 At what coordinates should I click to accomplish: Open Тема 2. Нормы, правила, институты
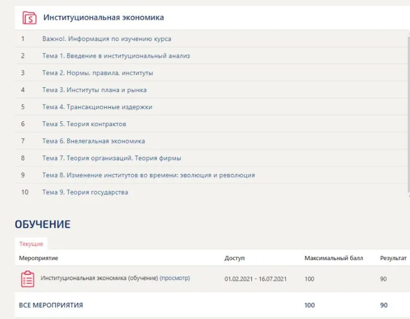pos(98,73)
